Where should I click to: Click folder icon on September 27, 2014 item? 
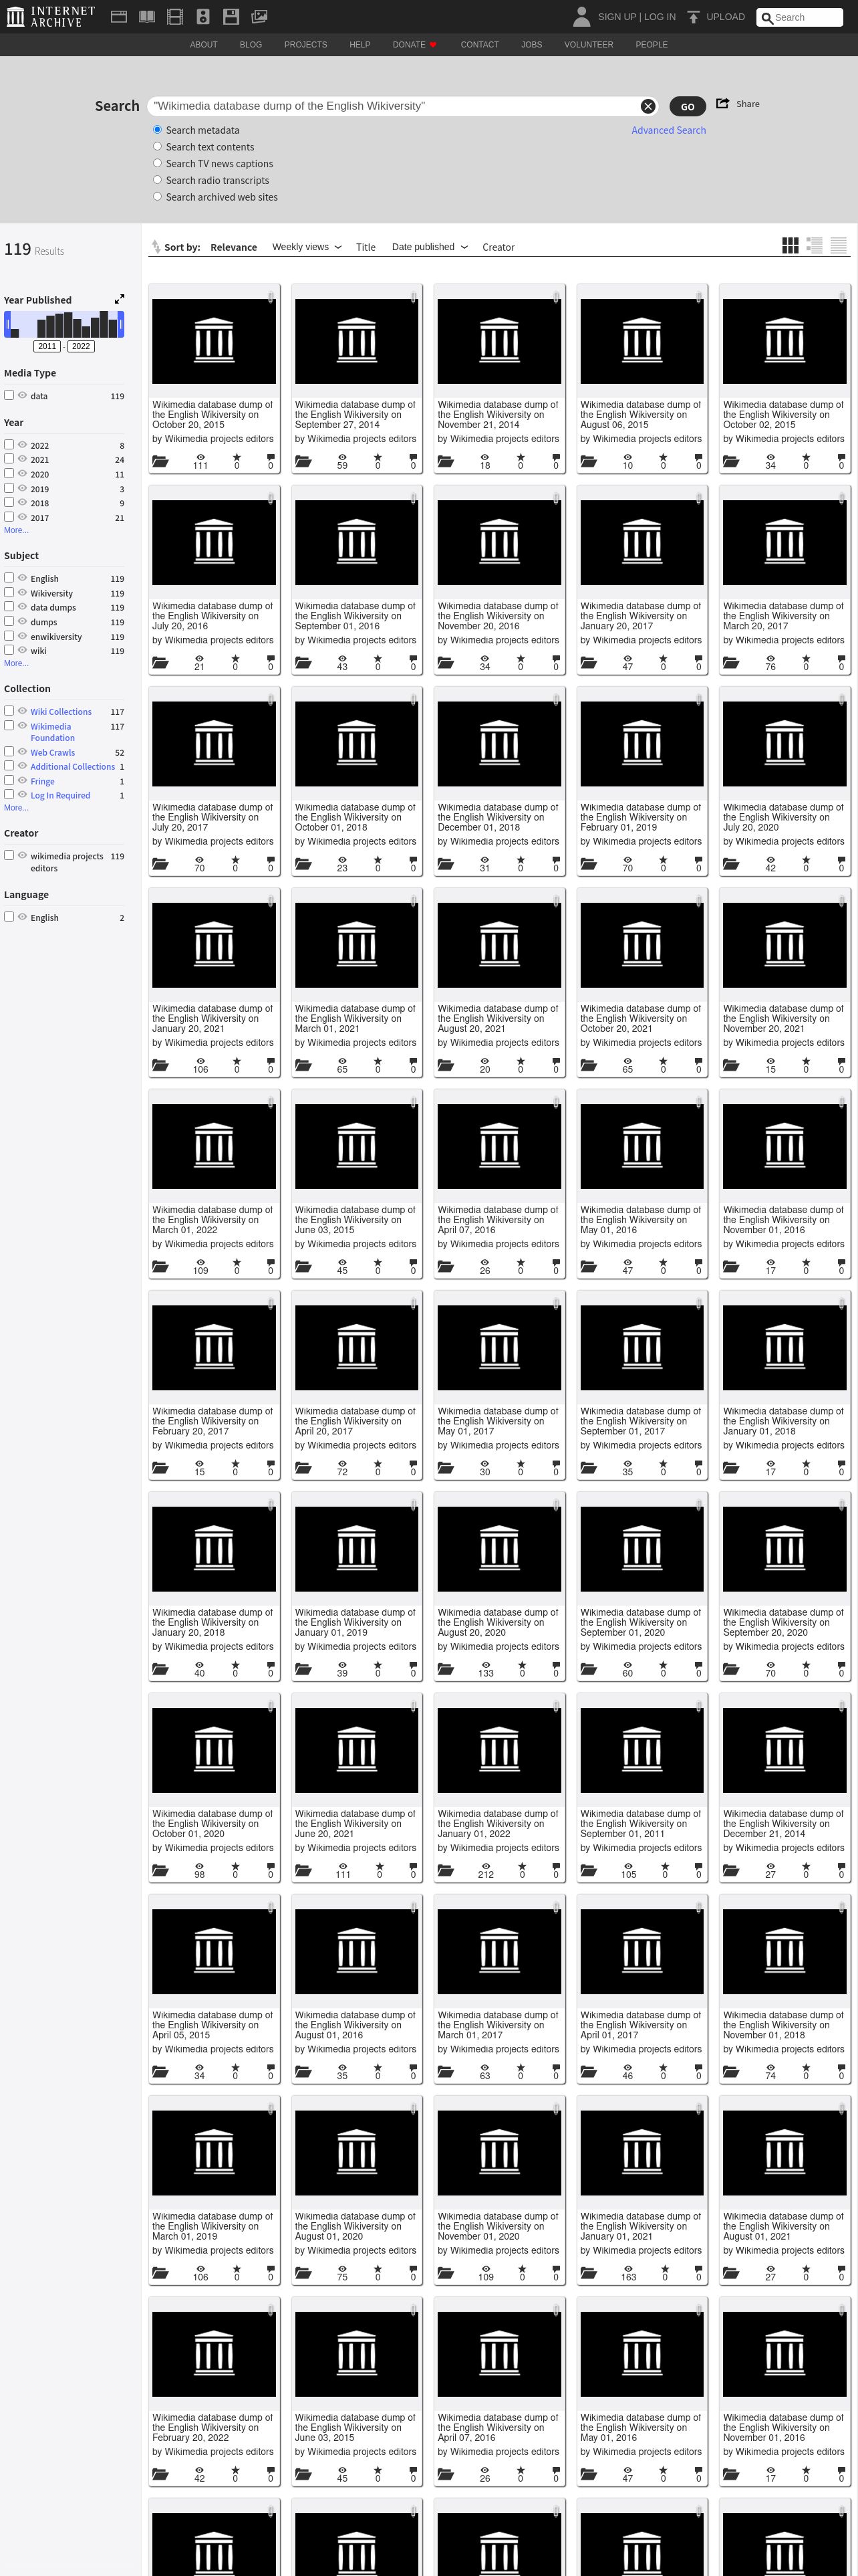[x=303, y=461]
